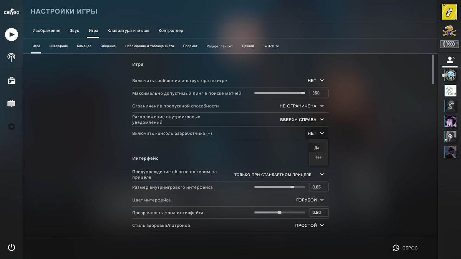
Task: Open Наблюдение и таблица счёта sub-tab
Action: coord(149,46)
